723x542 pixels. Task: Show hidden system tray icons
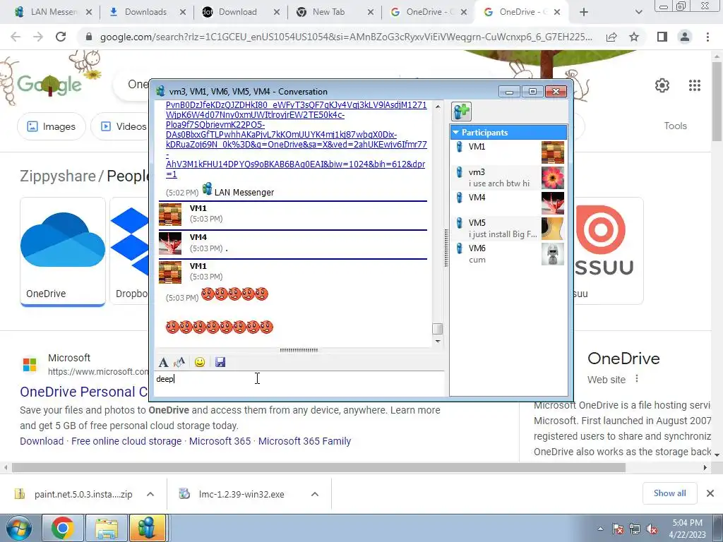[x=600, y=529]
